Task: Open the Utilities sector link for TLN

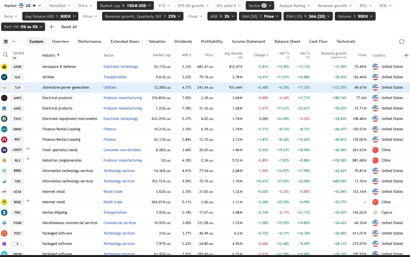Action: pyautogui.click(x=110, y=88)
